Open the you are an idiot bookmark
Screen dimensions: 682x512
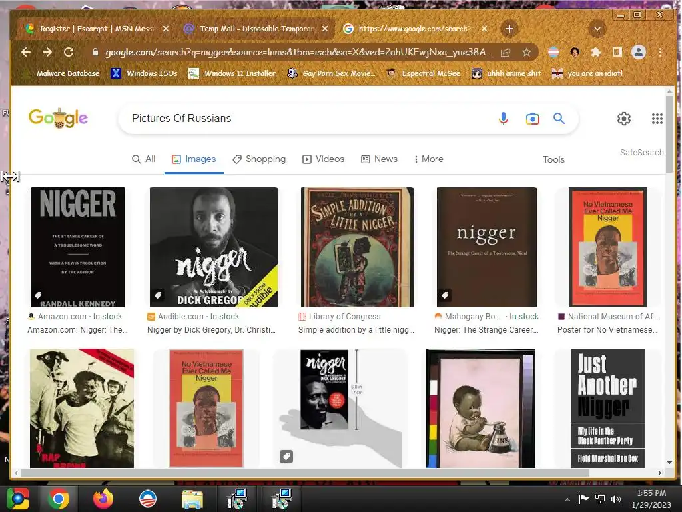tap(587, 73)
